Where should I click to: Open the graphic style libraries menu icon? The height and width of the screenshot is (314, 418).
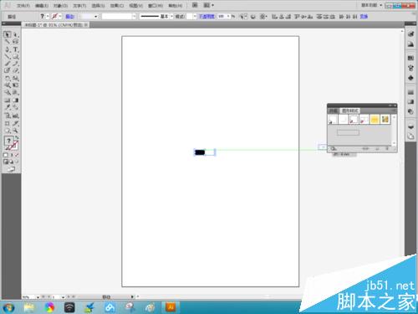click(x=334, y=149)
